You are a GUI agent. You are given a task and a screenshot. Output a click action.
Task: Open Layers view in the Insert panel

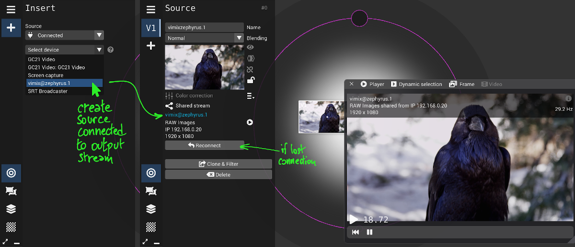coord(11,209)
